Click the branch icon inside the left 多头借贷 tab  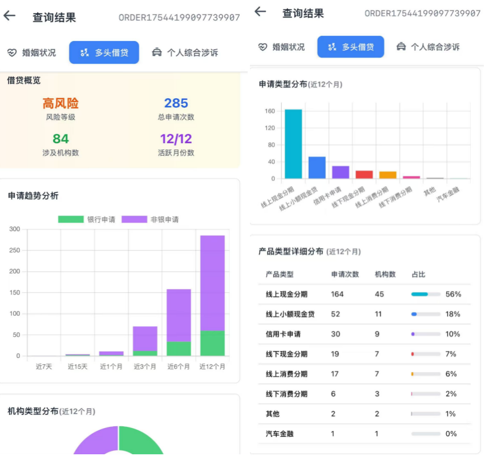click(x=84, y=53)
